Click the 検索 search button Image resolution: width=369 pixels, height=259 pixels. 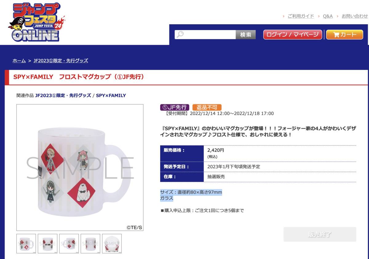tap(246, 35)
